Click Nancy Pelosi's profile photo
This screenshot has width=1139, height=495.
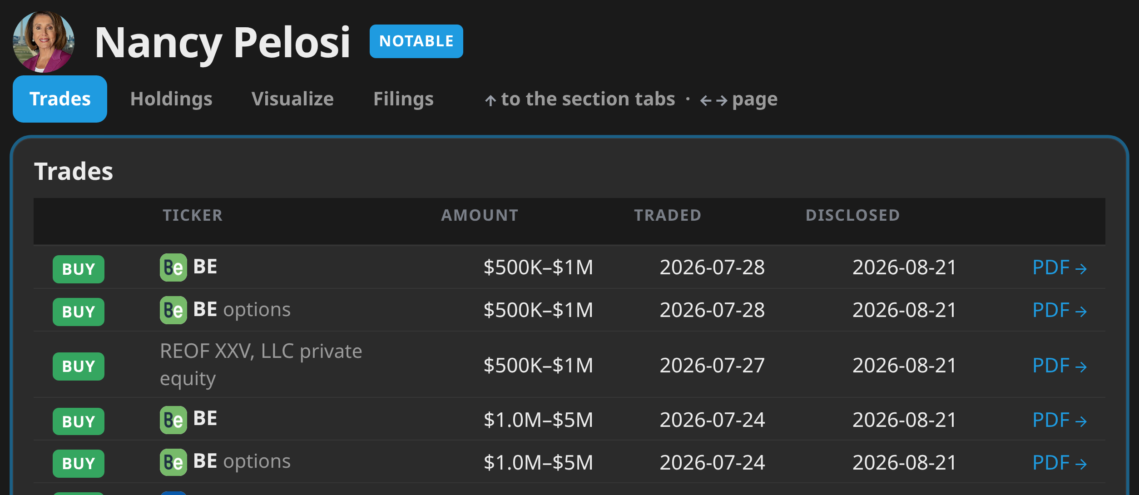44,42
